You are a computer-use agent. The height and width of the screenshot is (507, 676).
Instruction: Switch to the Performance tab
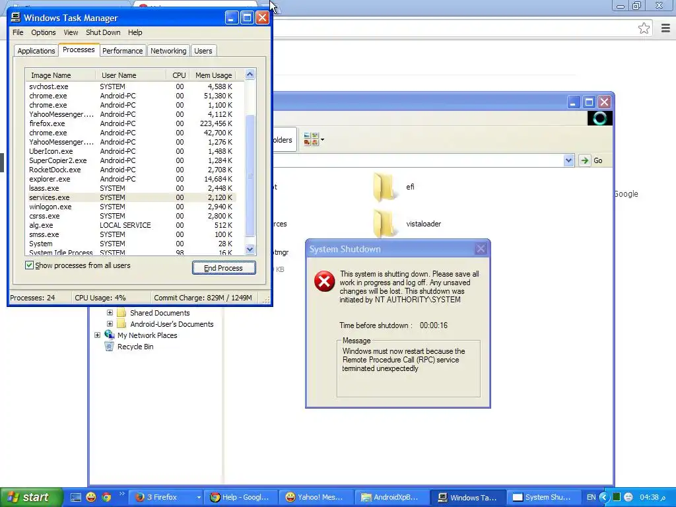click(122, 51)
